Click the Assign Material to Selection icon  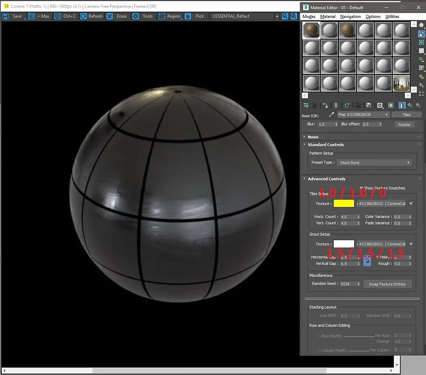click(x=325, y=105)
